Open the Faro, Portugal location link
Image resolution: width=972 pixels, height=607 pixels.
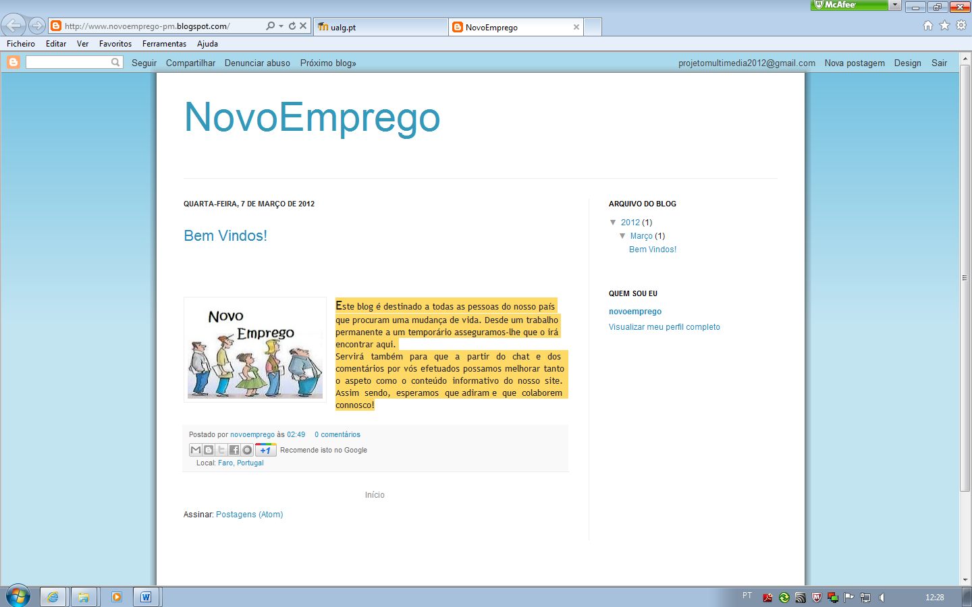[241, 463]
